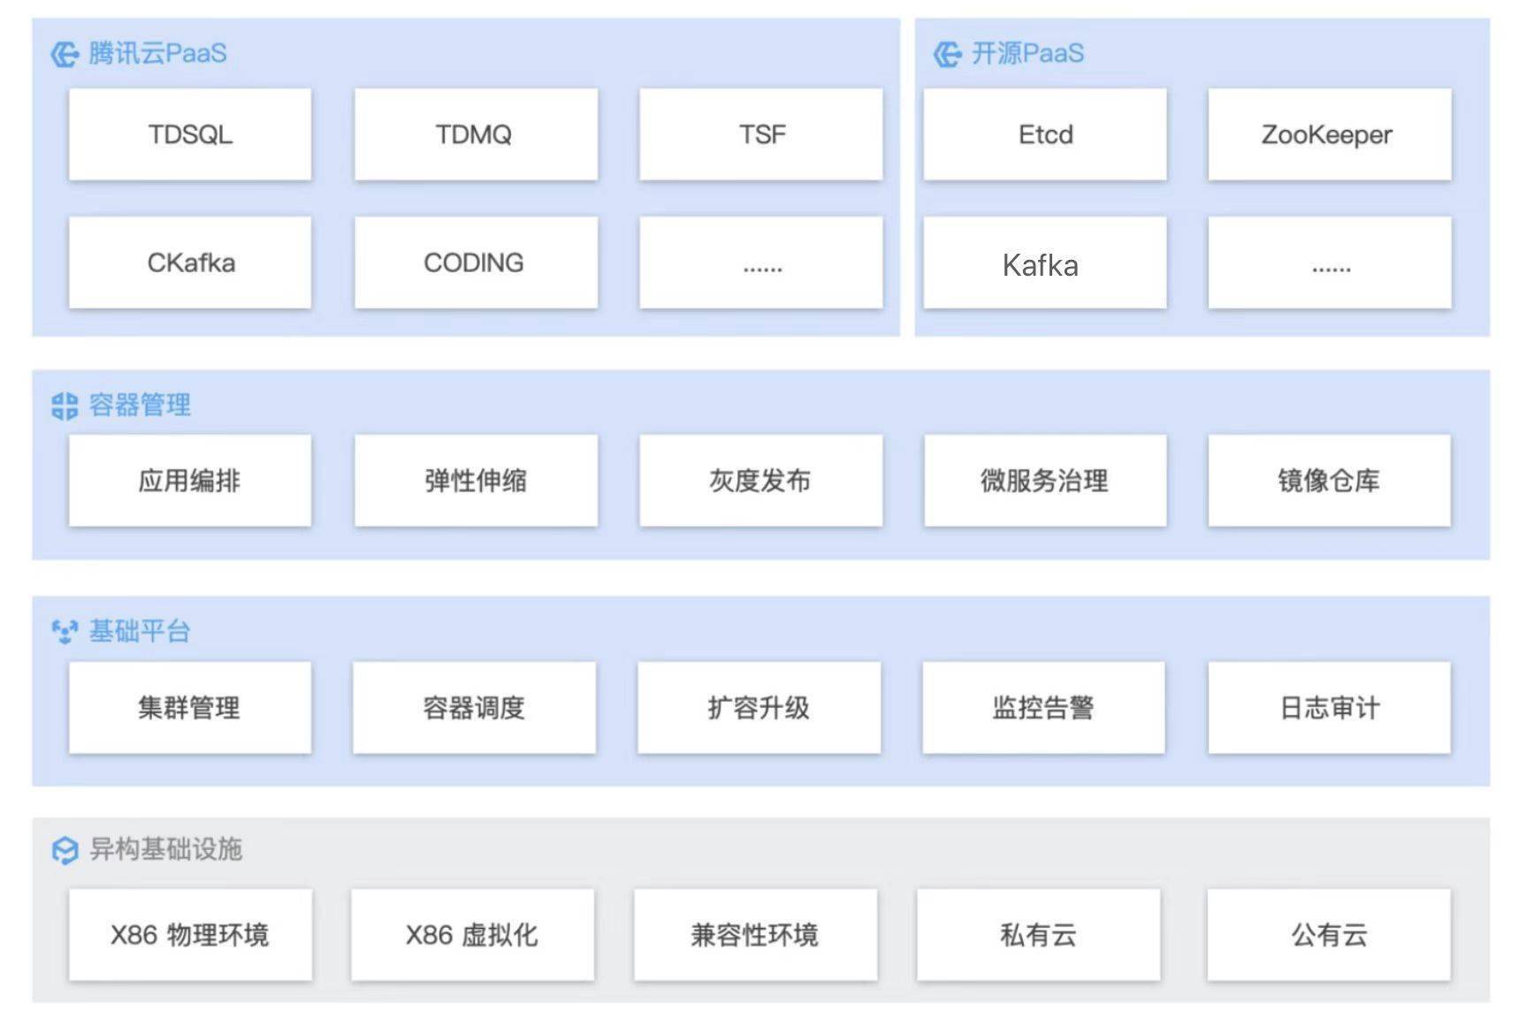Click the Tencent Cloud PaaS section icon
This screenshot has width=1519, height=1027.
(x=65, y=54)
